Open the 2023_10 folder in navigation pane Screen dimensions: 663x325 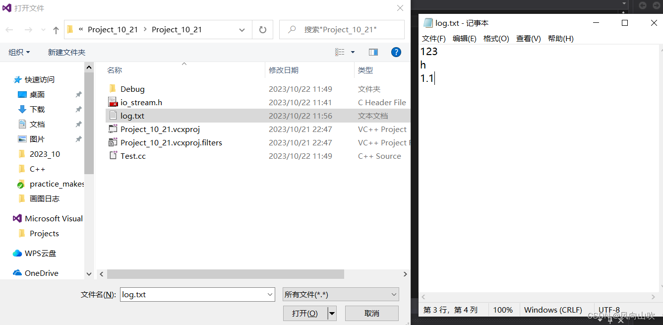pyautogui.click(x=45, y=154)
